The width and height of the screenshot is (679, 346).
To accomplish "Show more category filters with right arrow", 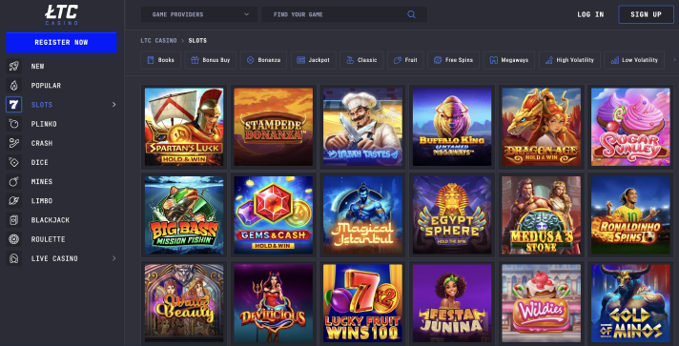I will (674, 60).
